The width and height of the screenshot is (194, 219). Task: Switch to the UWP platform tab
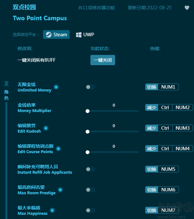[85, 35]
